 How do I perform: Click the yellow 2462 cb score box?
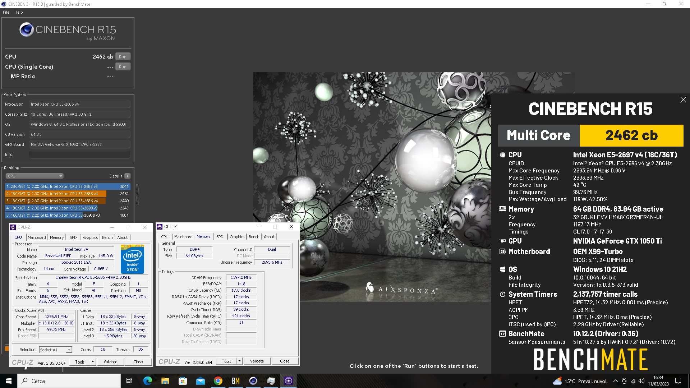631,135
